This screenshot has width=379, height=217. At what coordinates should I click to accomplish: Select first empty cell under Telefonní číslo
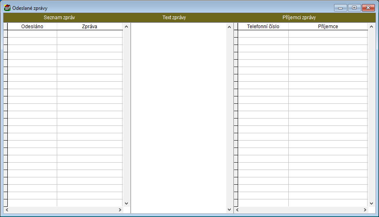click(263, 34)
